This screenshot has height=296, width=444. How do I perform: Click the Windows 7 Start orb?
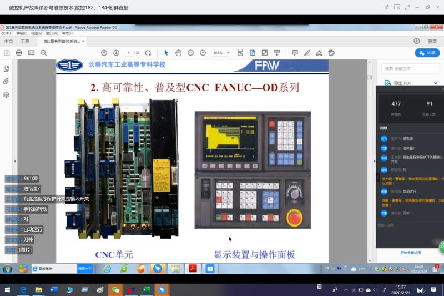pyautogui.click(x=8, y=269)
